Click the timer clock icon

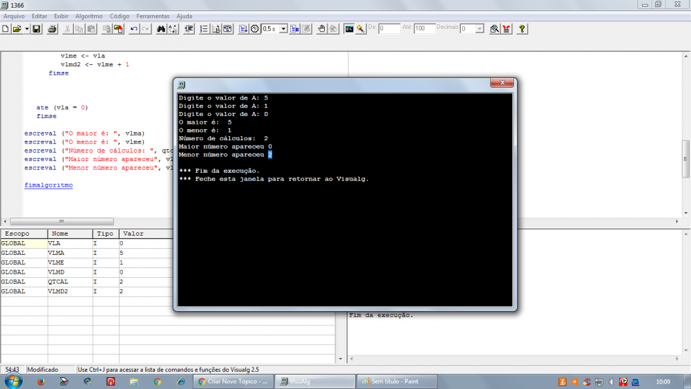point(254,29)
